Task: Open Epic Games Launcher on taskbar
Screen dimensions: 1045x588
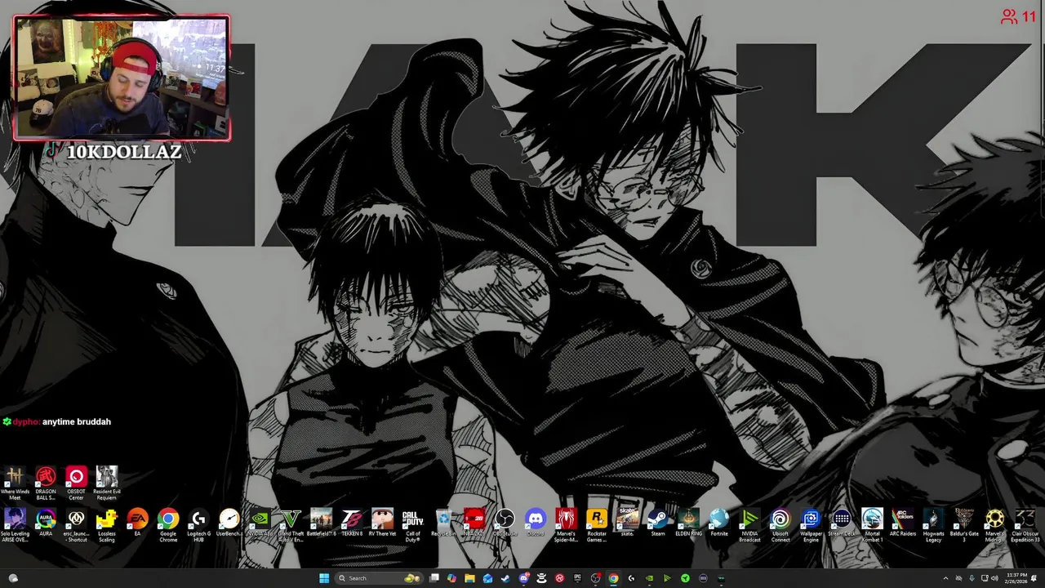Action: click(577, 578)
